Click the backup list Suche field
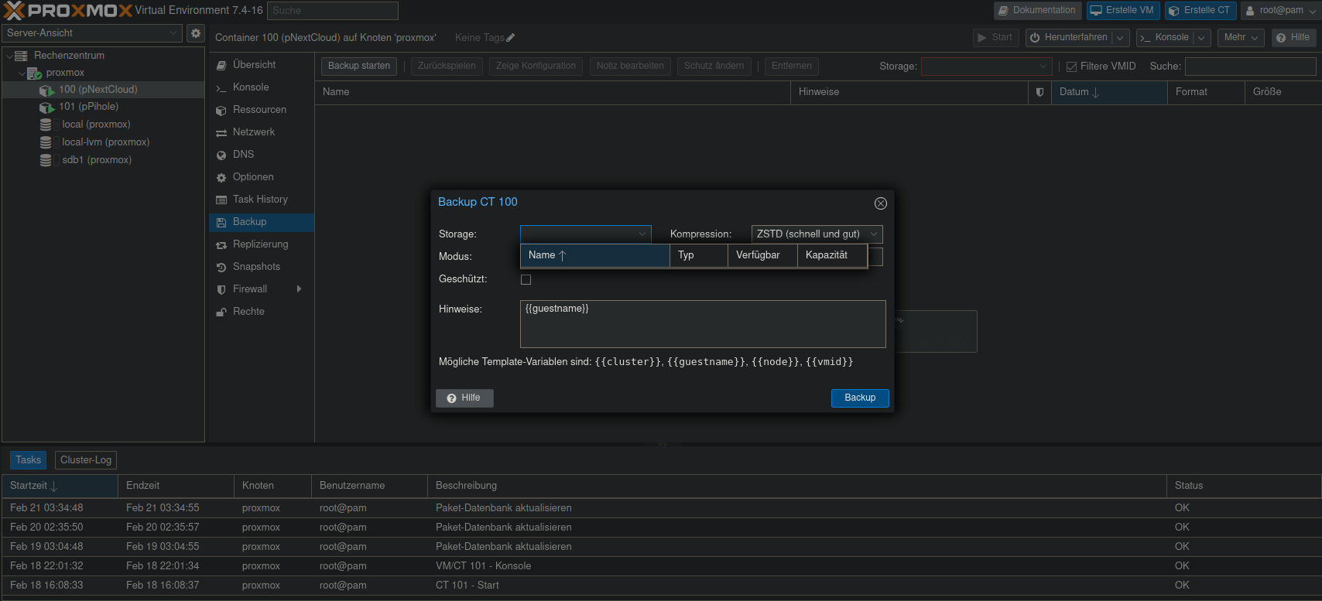Image resolution: width=1322 pixels, height=601 pixels. tap(1250, 67)
